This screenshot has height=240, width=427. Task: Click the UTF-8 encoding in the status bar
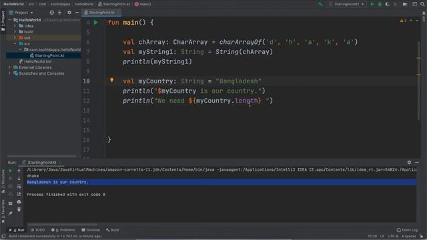(x=393, y=236)
